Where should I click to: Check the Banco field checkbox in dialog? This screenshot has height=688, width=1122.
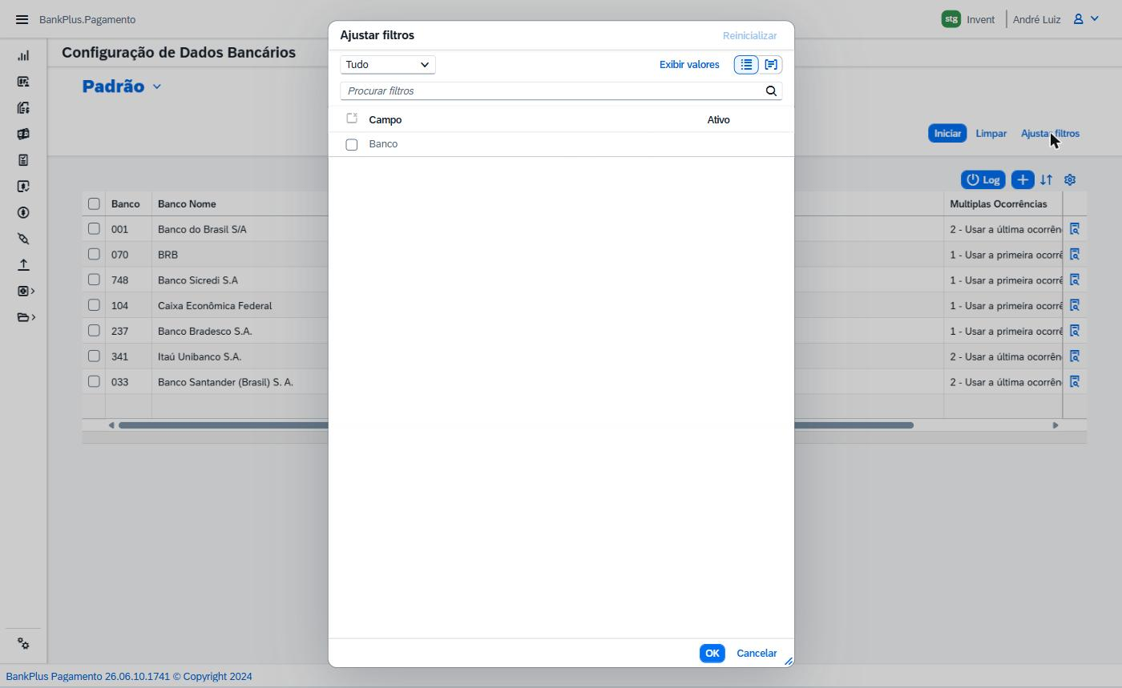tap(351, 145)
